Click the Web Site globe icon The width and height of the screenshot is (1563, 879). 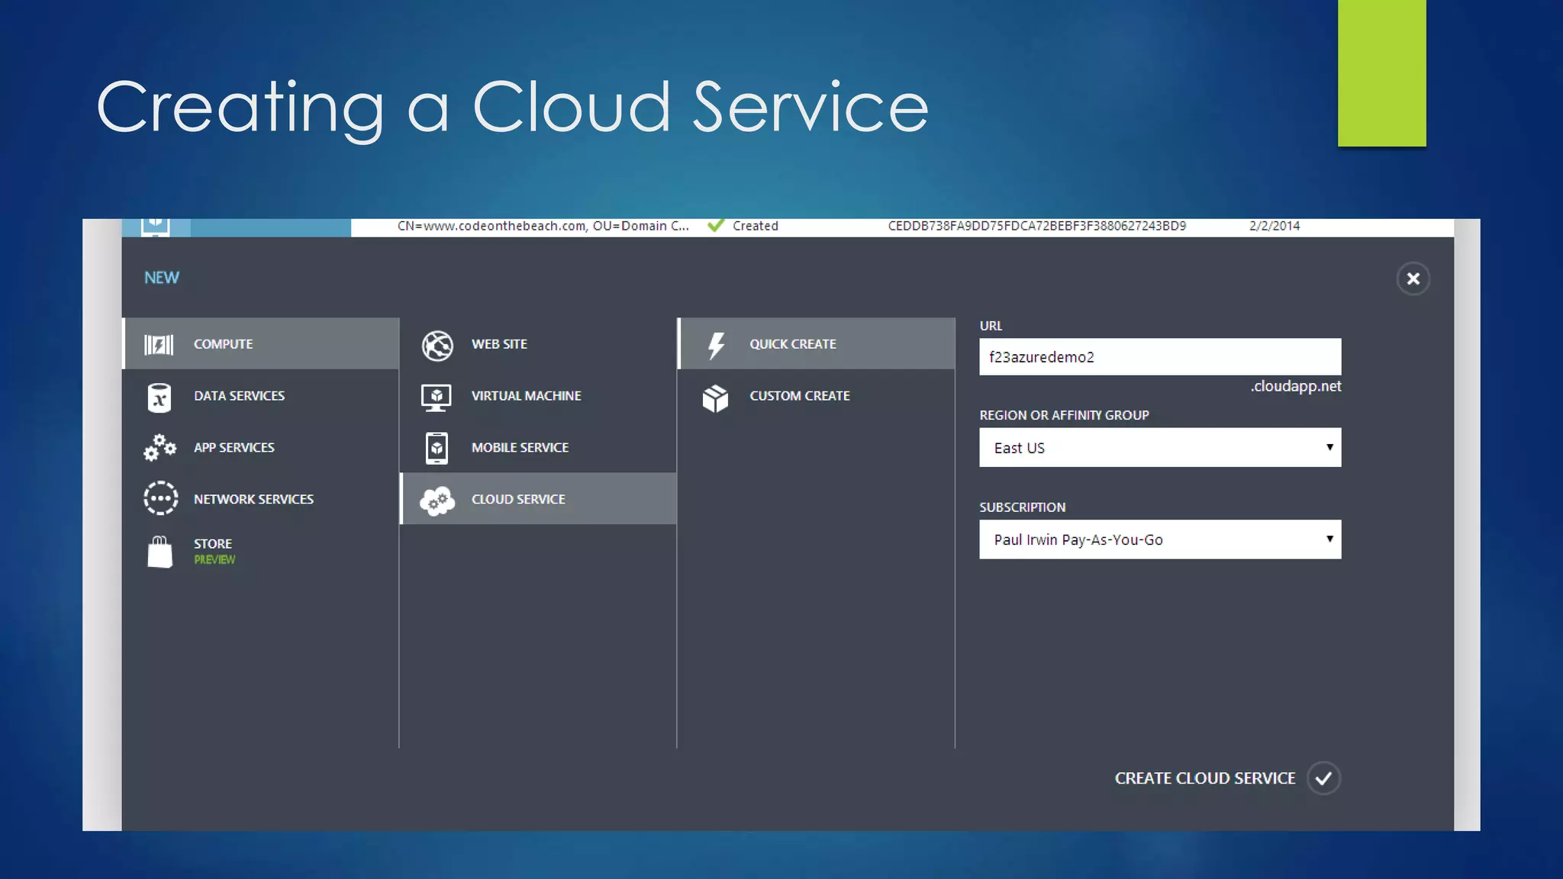pos(437,345)
